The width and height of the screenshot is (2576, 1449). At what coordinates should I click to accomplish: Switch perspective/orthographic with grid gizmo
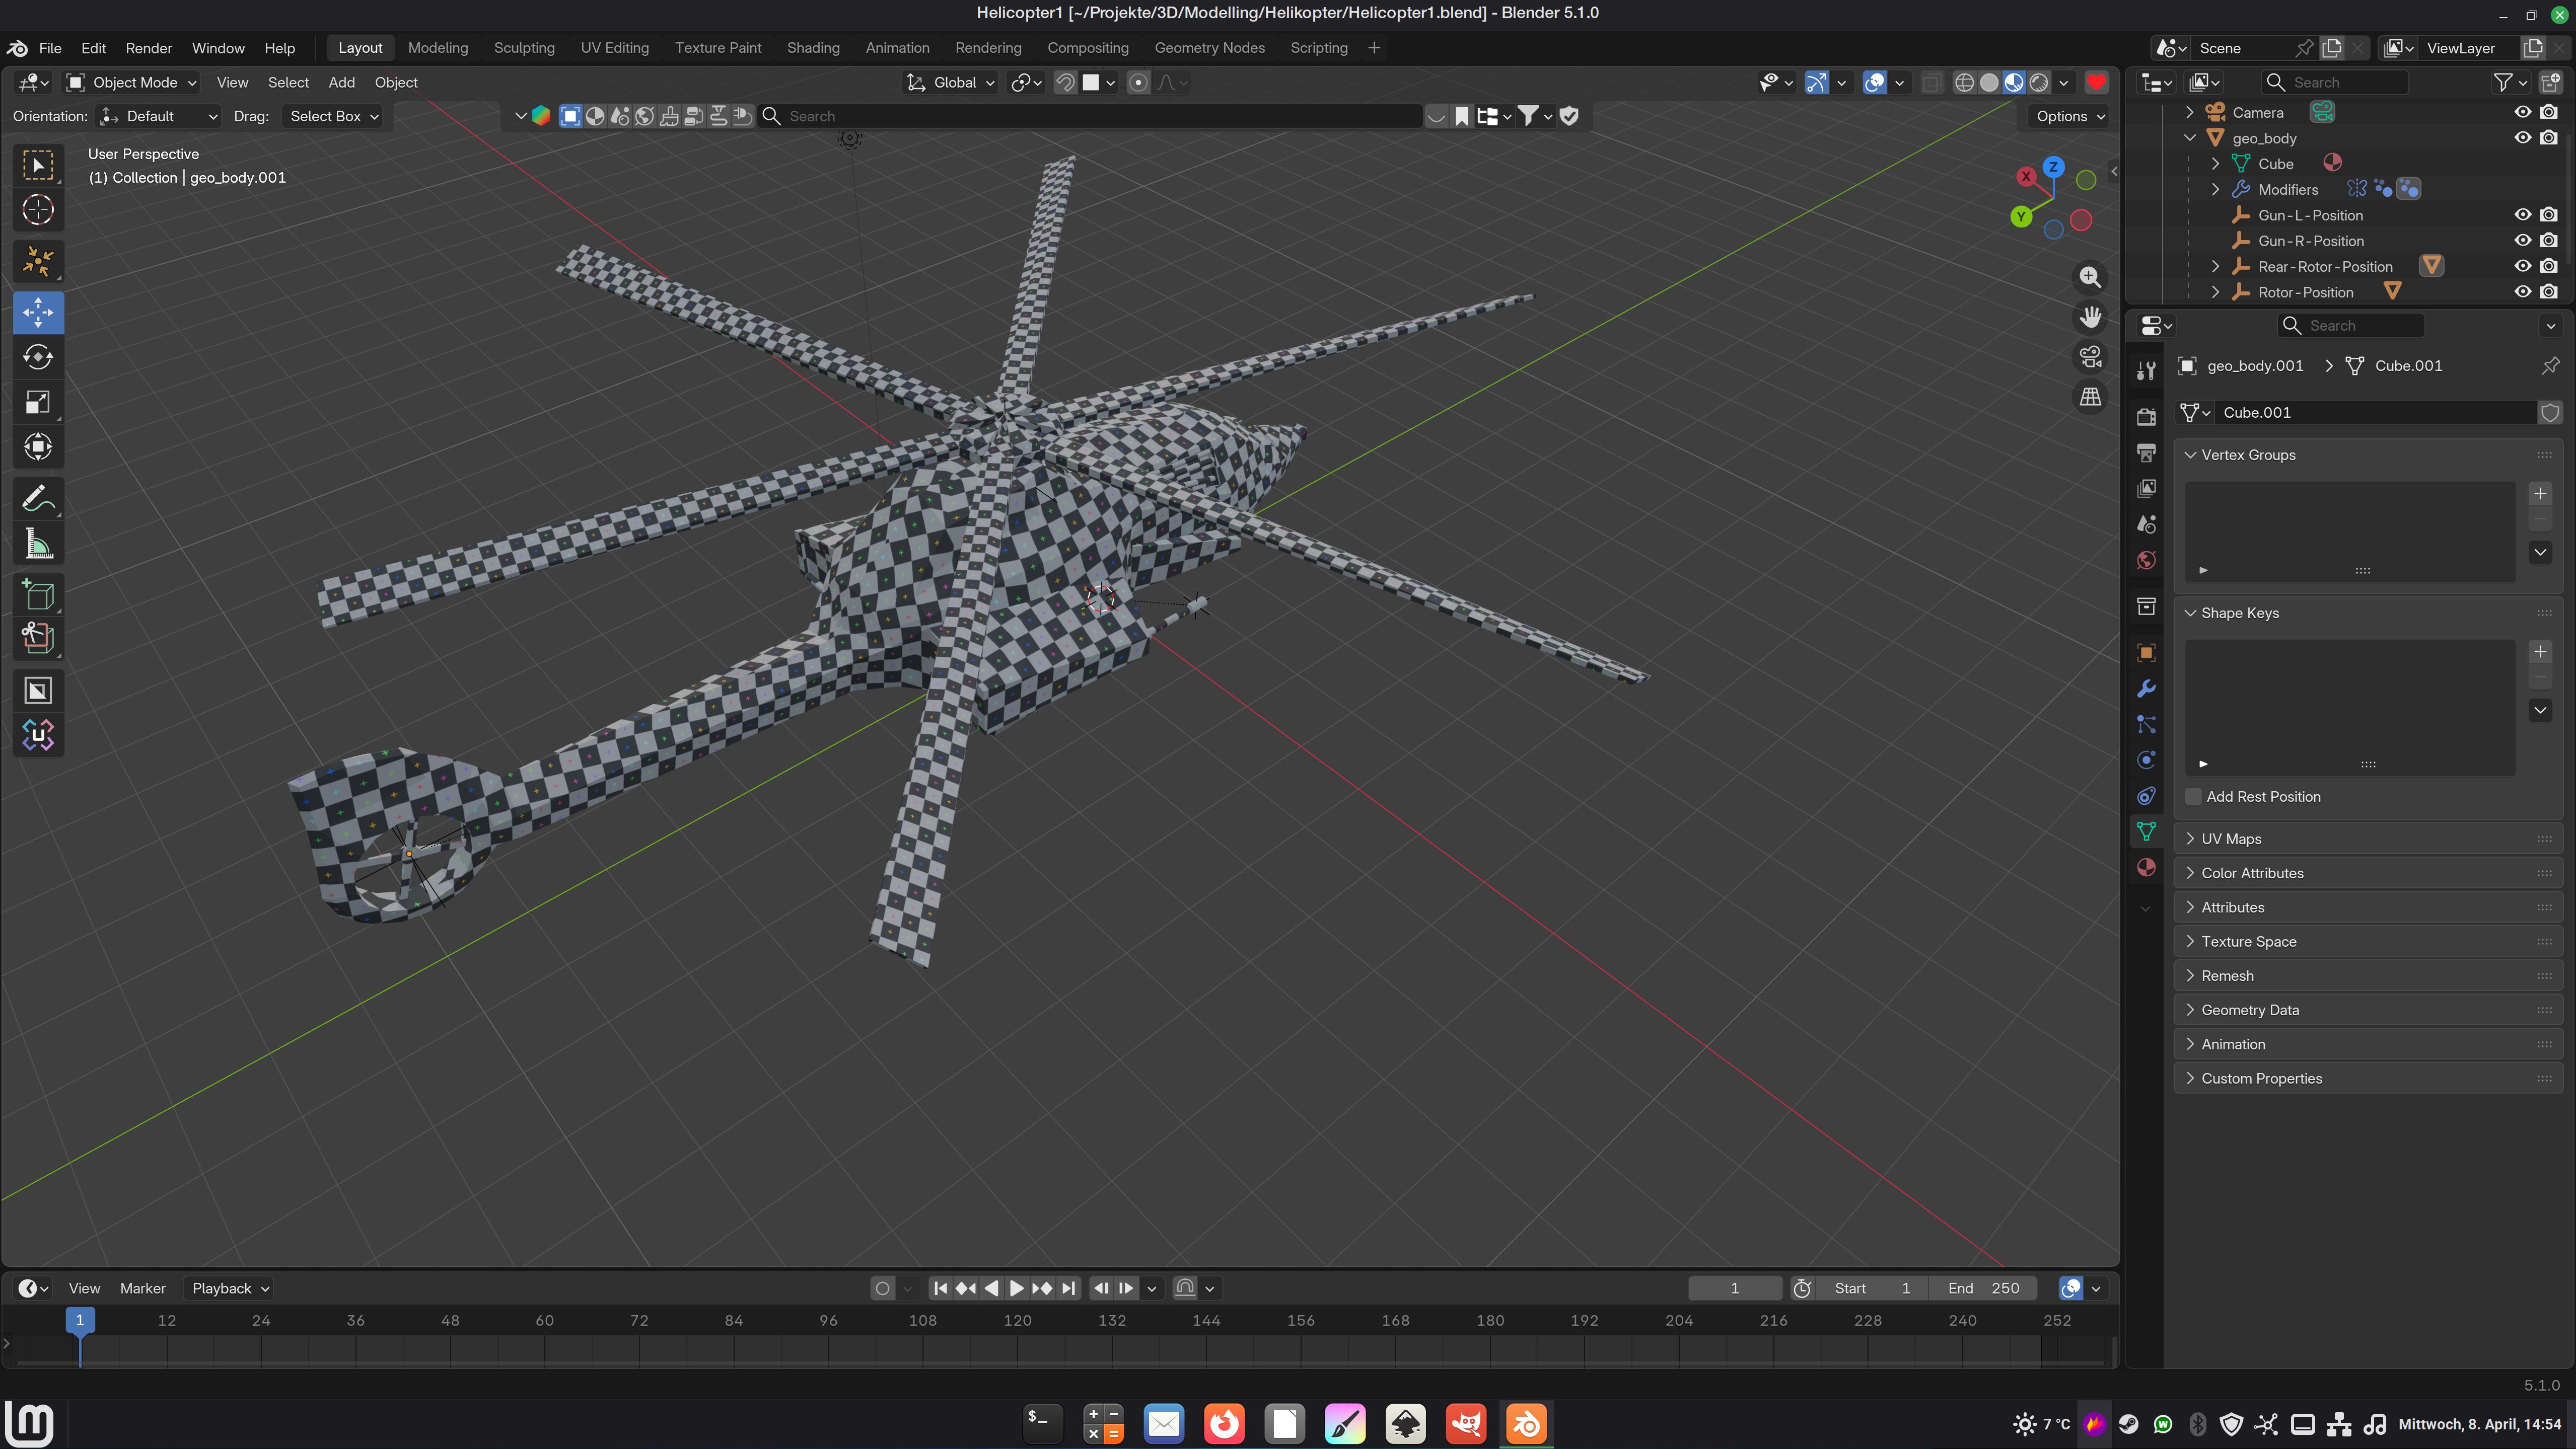2090,397
